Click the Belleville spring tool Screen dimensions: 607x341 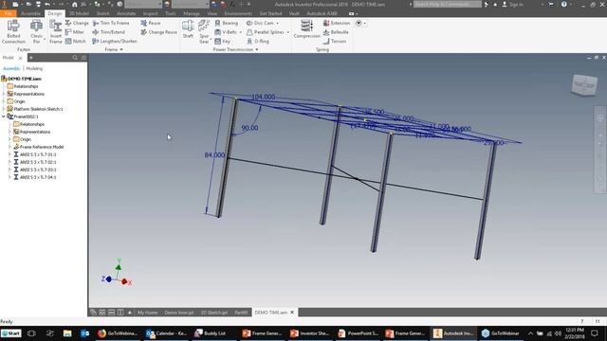click(336, 32)
